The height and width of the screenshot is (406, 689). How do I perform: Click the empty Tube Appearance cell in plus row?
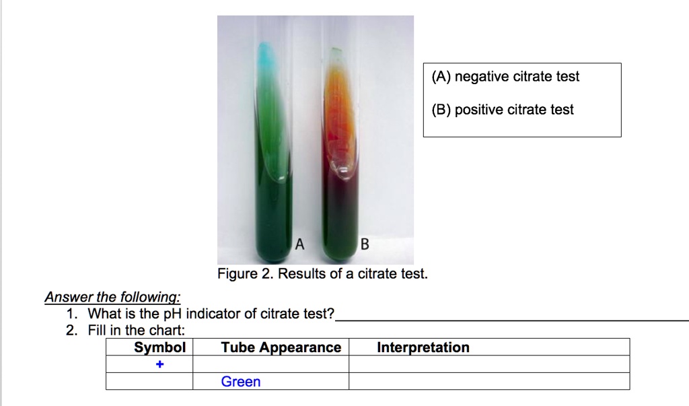pos(270,364)
